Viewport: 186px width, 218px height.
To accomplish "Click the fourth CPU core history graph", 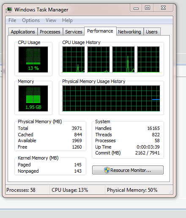I will click(x=148, y=59).
